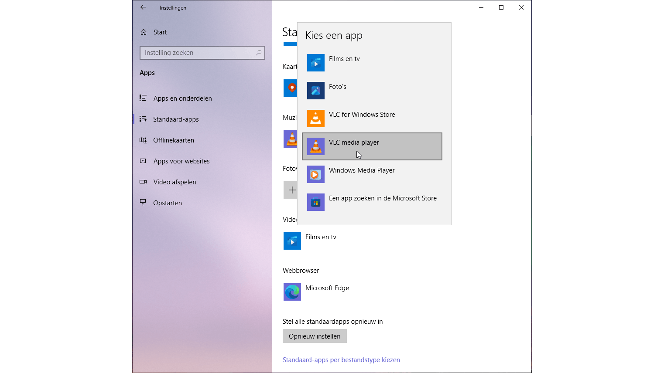
Task: Select VLC for Windows Store entry
Action: pyautogui.click(x=372, y=119)
